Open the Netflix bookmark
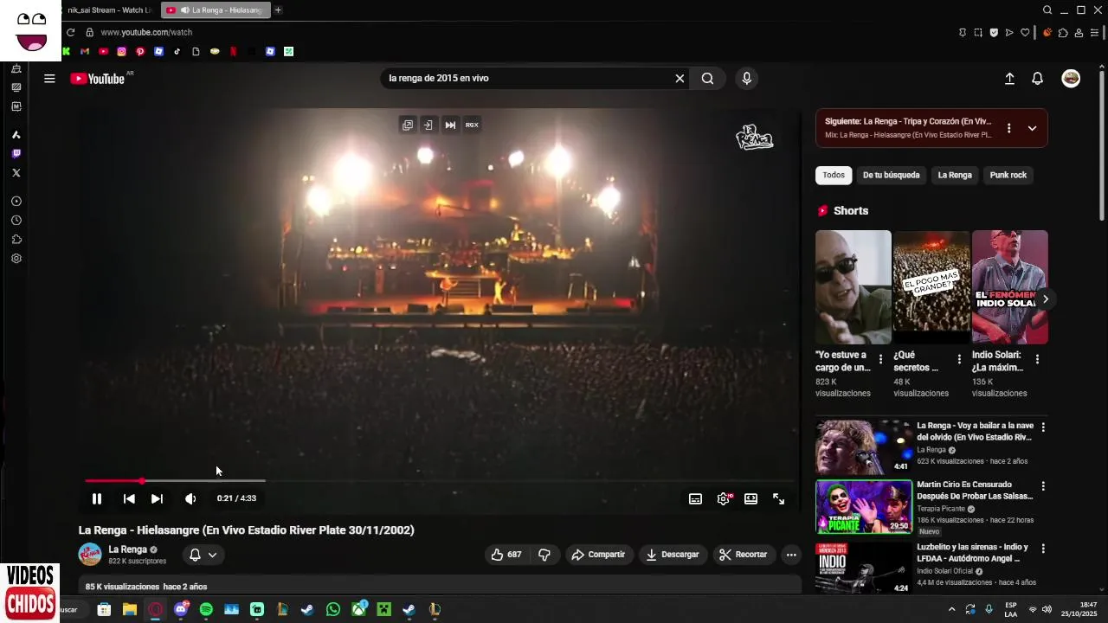1108x623 pixels. pyautogui.click(x=233, y=51)
